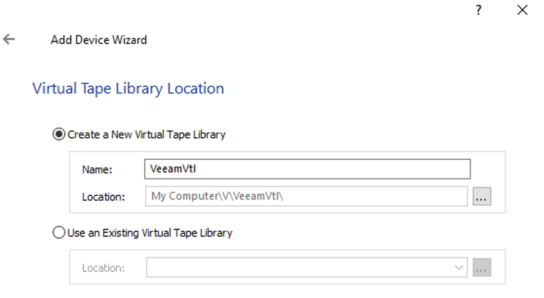Browse for the new library location with the ellipsis button
The height and width of the screenshot is (298, 544).
[482, 196]
